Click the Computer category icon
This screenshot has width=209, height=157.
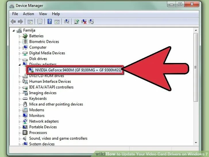25,47
